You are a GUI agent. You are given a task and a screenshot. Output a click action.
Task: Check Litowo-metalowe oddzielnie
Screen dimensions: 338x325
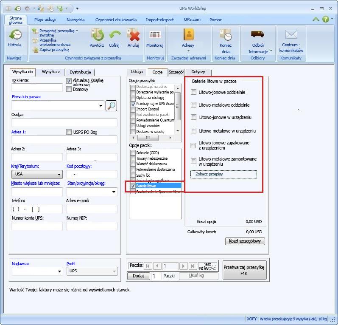click(x=193, y=105)
